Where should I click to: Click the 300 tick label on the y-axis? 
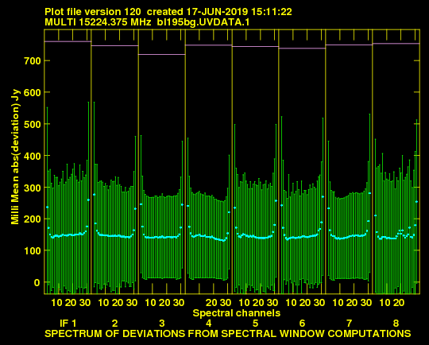click(x=33, y=188)
